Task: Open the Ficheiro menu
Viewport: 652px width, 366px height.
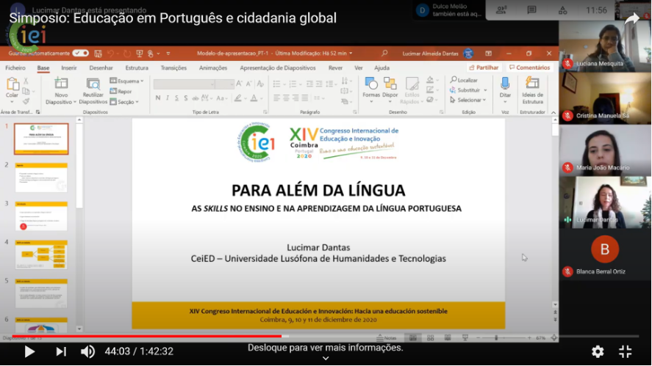Action: point(15,67)
